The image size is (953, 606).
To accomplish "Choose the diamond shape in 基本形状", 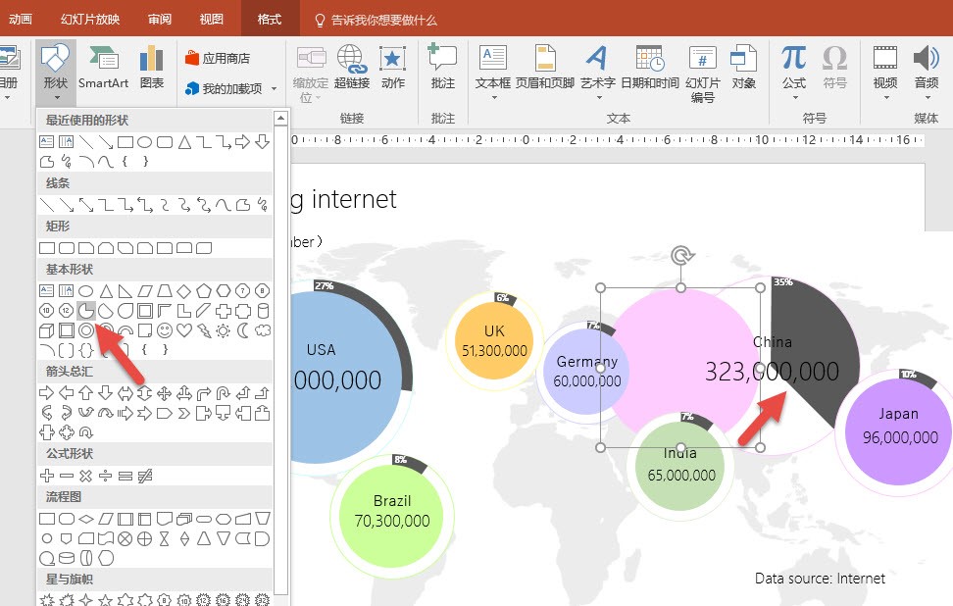I will (x=183, y=291).
